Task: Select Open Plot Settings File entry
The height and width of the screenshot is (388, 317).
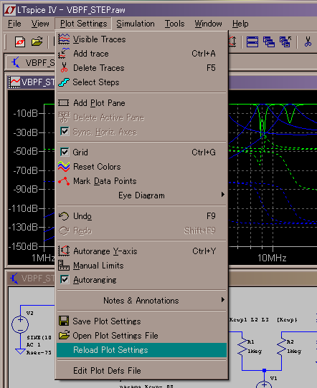Action: [141, 336]
